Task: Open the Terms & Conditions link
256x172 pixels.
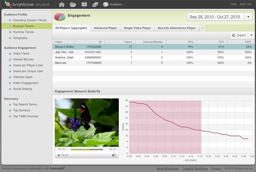Action: coord(195,168)
